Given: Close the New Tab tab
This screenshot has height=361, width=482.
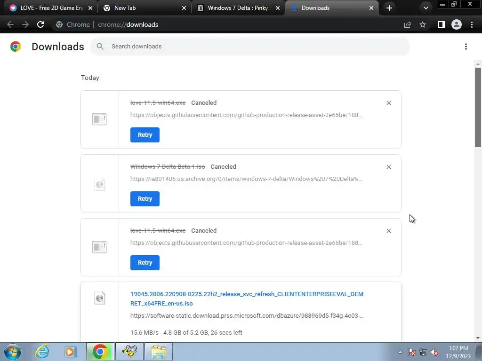Looking at the screenshot, I should [x=184, y=8].
